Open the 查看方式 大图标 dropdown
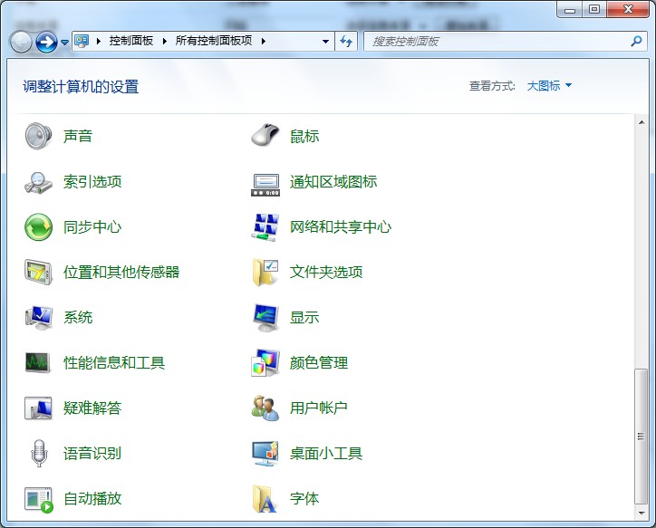 (549, 86)
